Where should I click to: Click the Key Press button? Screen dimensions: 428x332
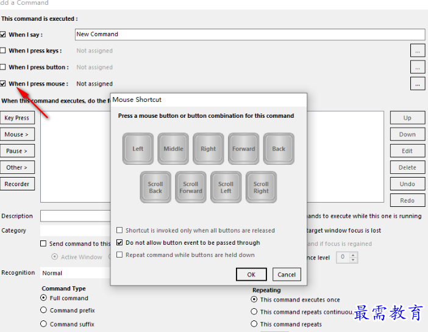point(16,118)
